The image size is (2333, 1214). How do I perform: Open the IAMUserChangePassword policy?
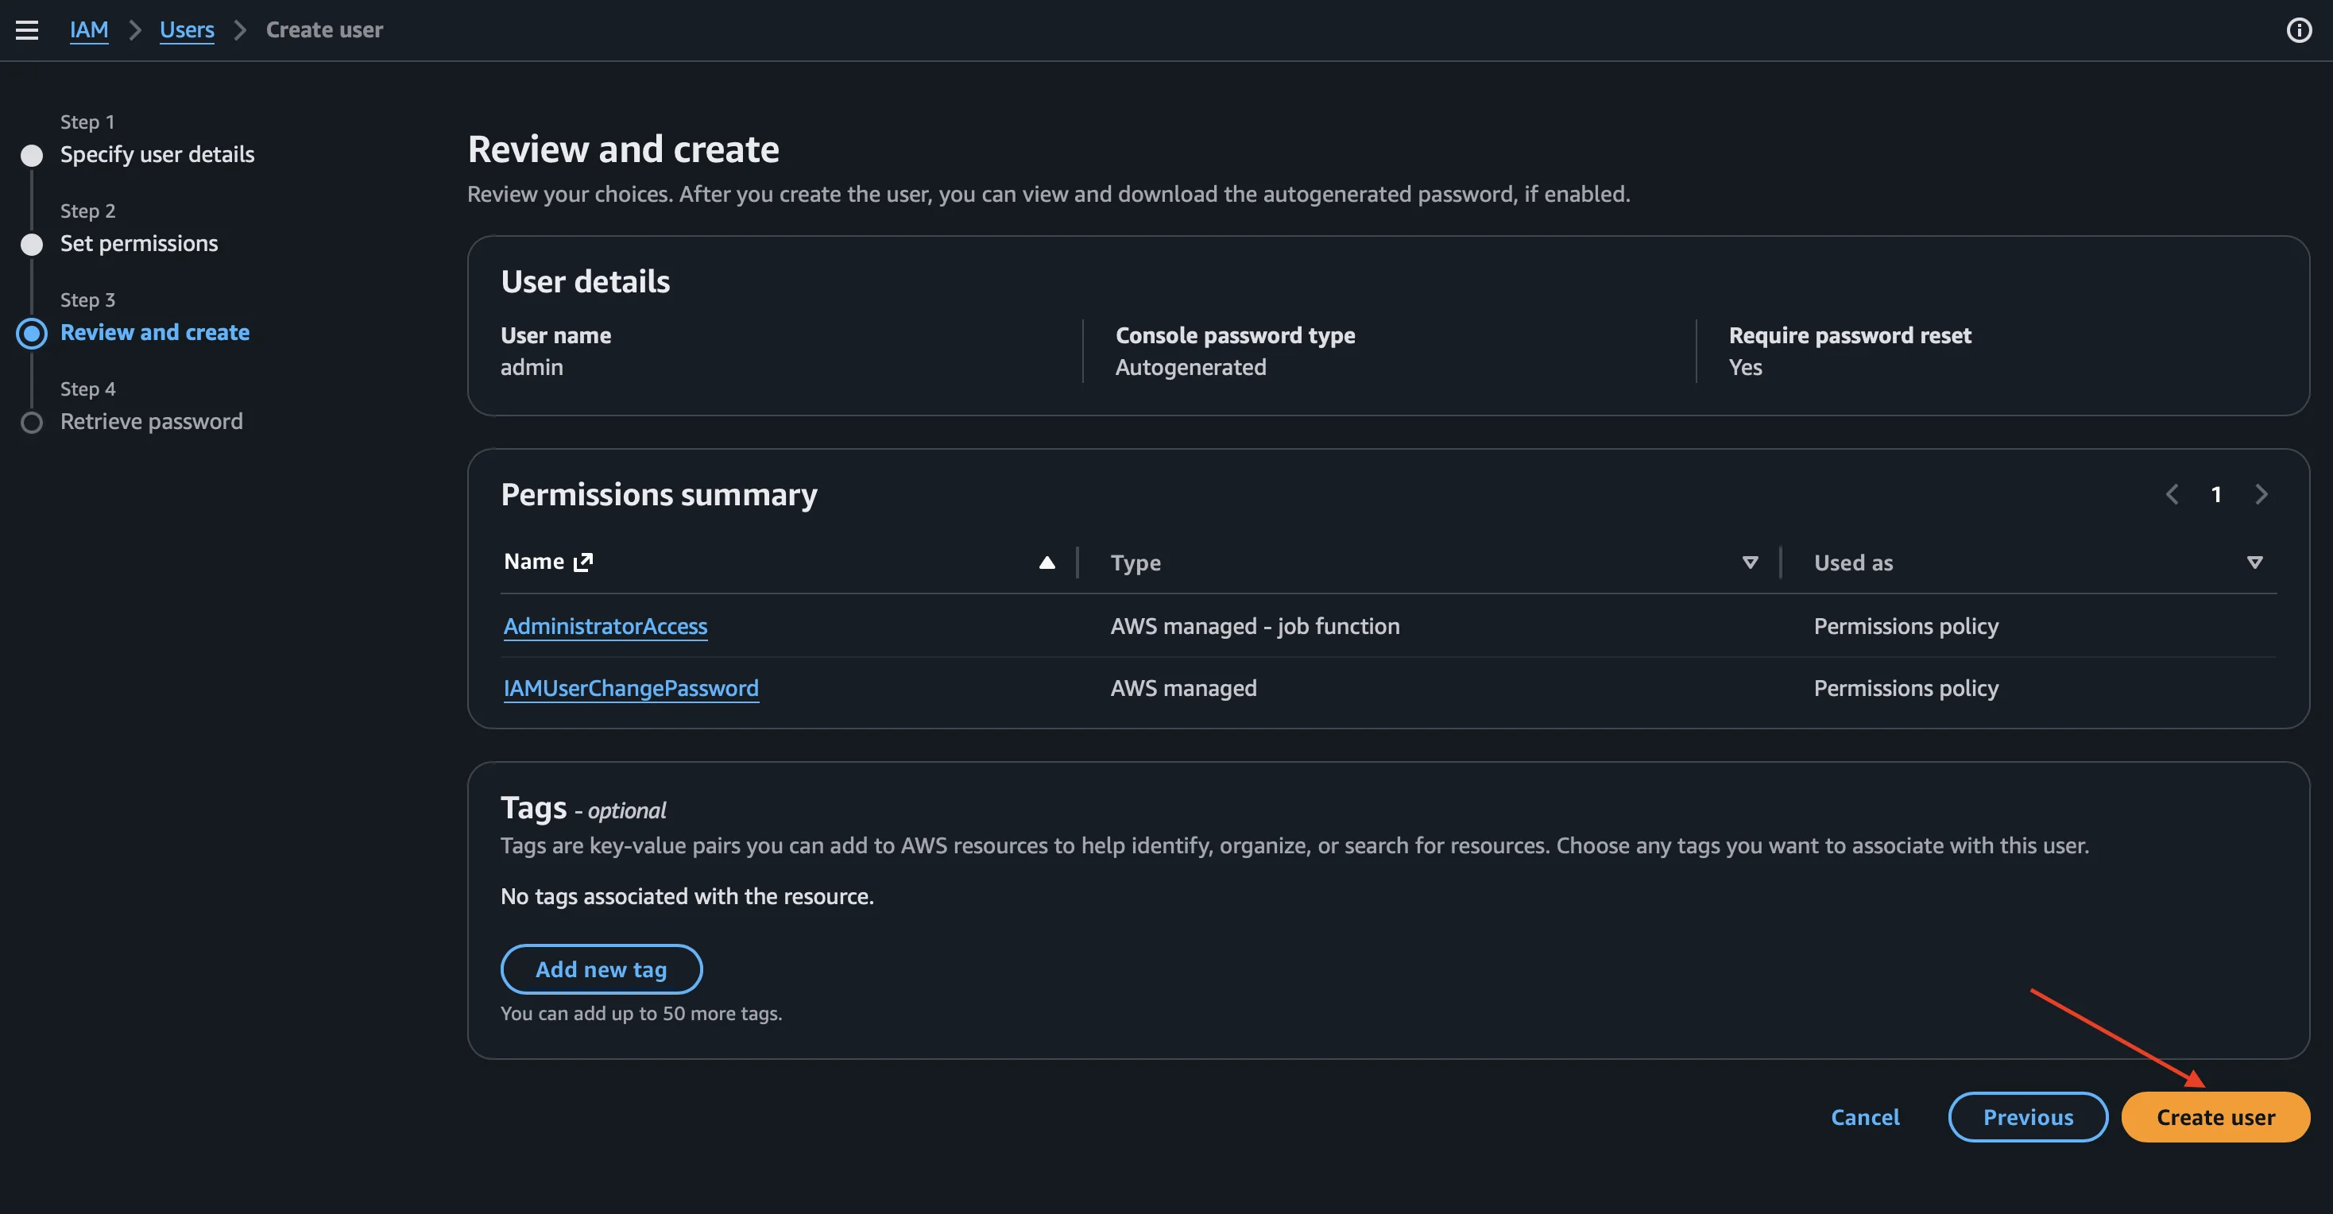tap(631, 688)
